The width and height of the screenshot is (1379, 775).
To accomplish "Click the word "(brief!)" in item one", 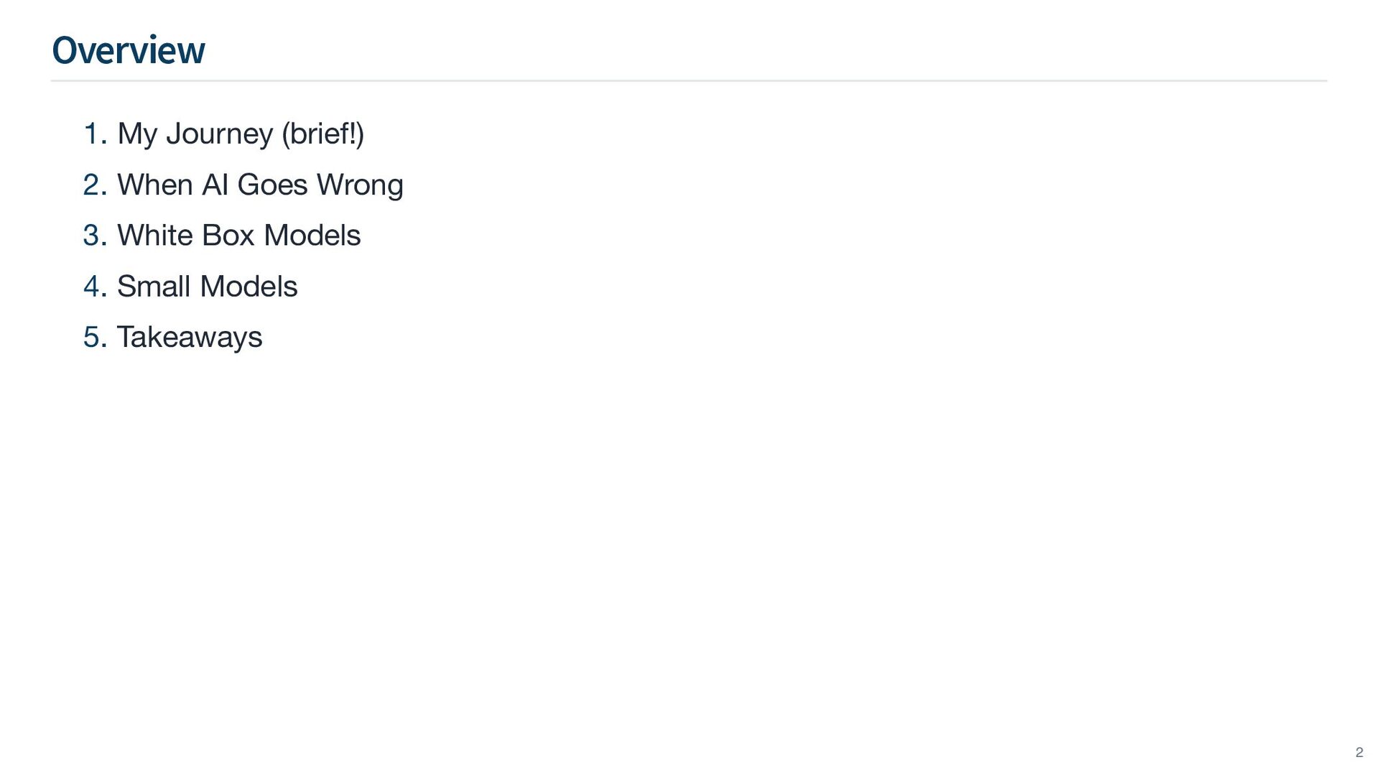I will click(x=323, y=134).
